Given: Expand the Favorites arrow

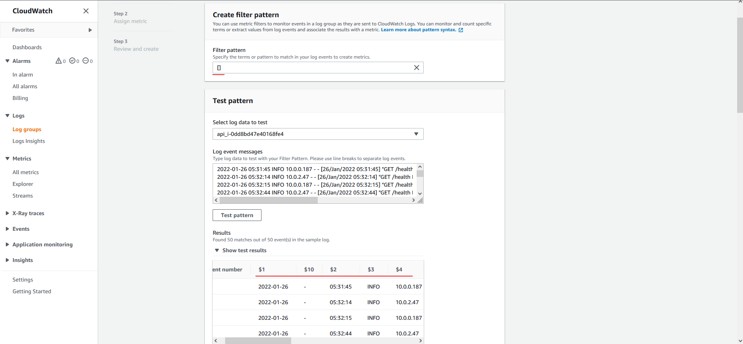Looking at the screenshot, I should 90,30.
